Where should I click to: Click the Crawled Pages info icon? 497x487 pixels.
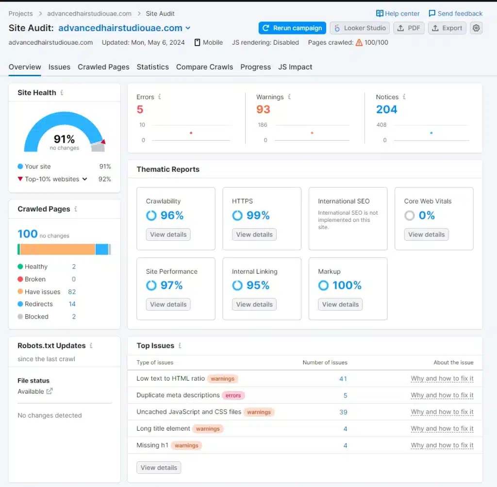click(x=76, y=209)
